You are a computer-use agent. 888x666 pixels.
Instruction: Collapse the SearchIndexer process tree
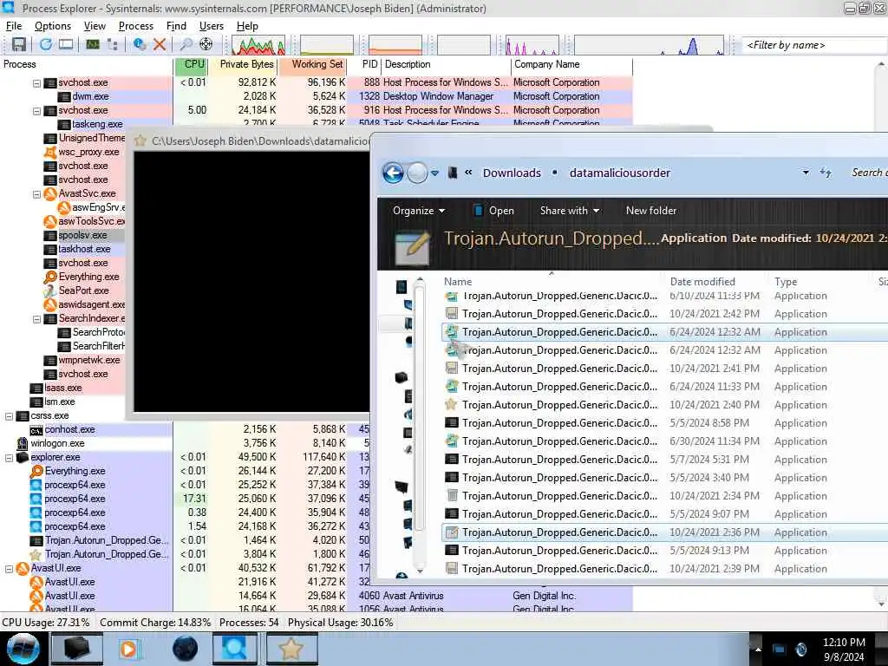coord(36,319)
